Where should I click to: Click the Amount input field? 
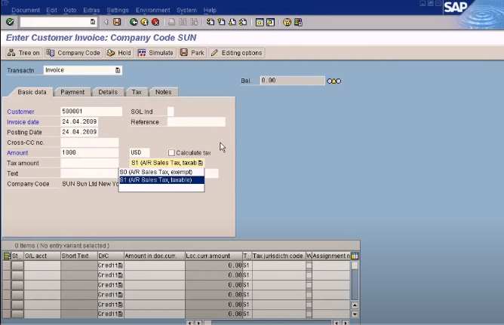pos(90,152)
